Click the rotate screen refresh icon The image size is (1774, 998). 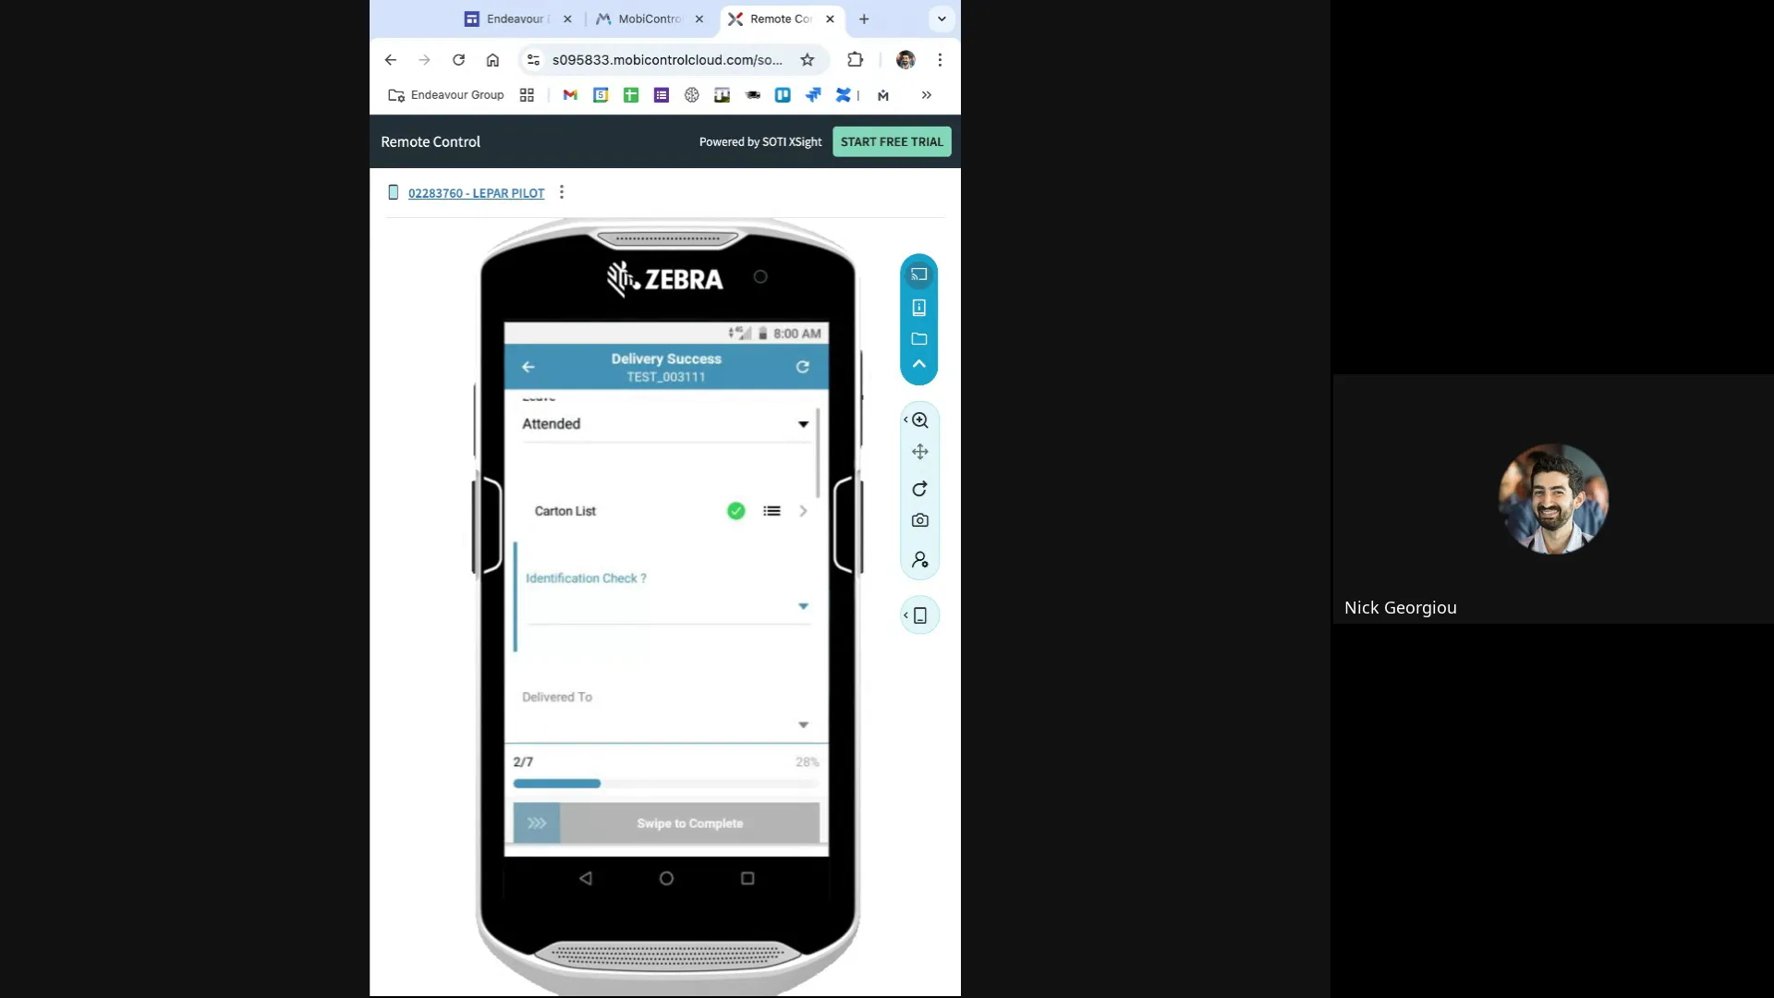click(x=920, y=489)
